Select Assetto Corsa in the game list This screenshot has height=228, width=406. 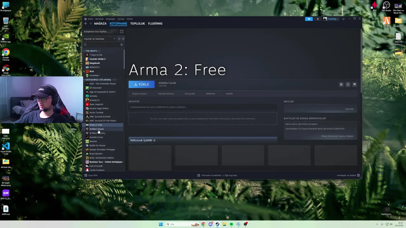(x=96, y=137)
